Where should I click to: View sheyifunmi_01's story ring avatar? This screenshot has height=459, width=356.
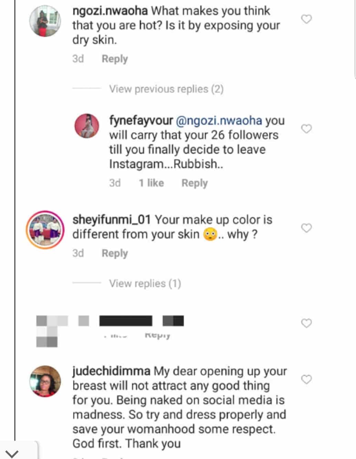click(45, 230)
